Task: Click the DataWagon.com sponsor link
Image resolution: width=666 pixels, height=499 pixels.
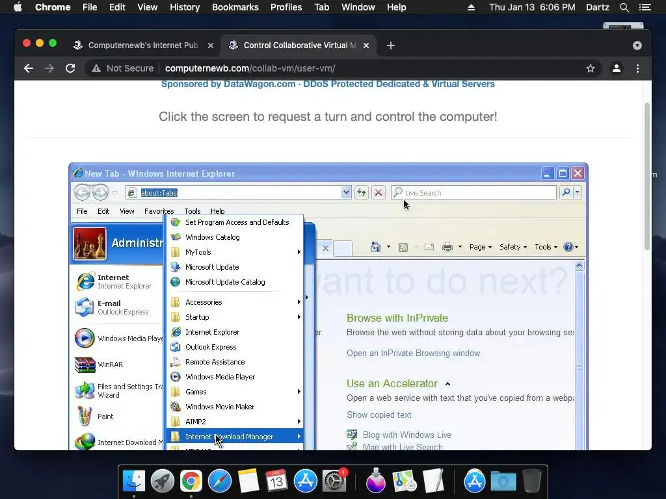Action: 328,84
